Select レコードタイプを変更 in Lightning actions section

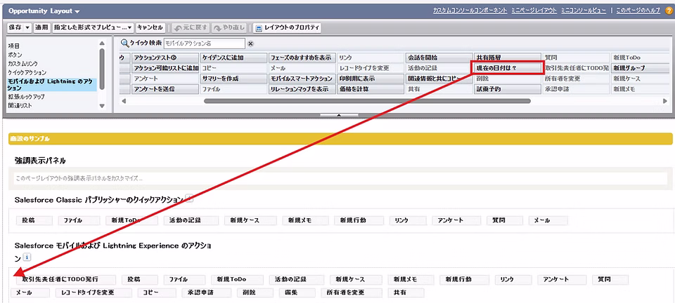point(94,292)
